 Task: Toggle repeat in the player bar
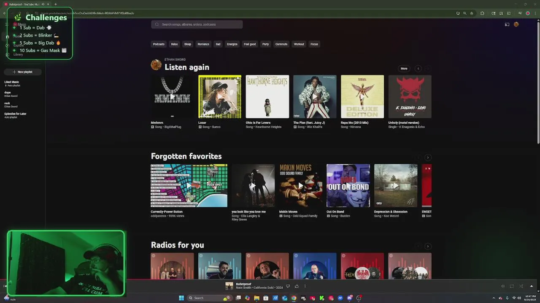512,286
